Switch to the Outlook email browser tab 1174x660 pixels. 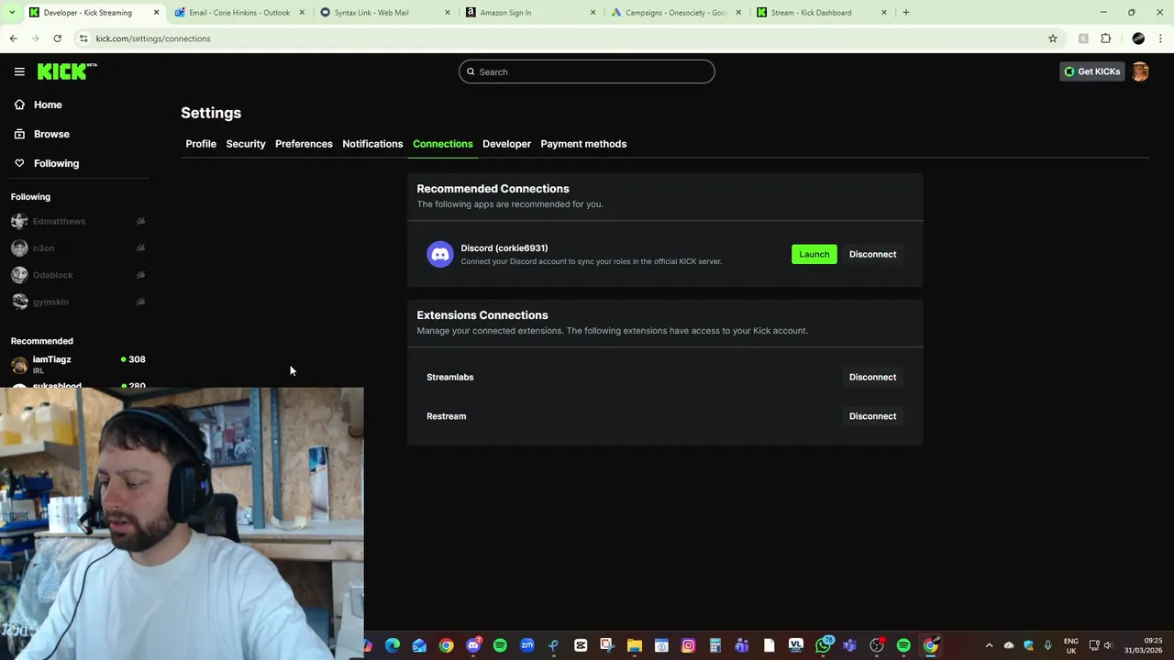(238, 13)
